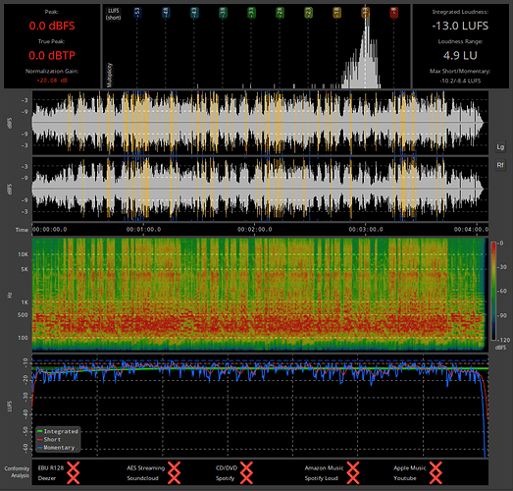
Task: Select the red -8 LUFS histogram marker
Action: [393, 13]
